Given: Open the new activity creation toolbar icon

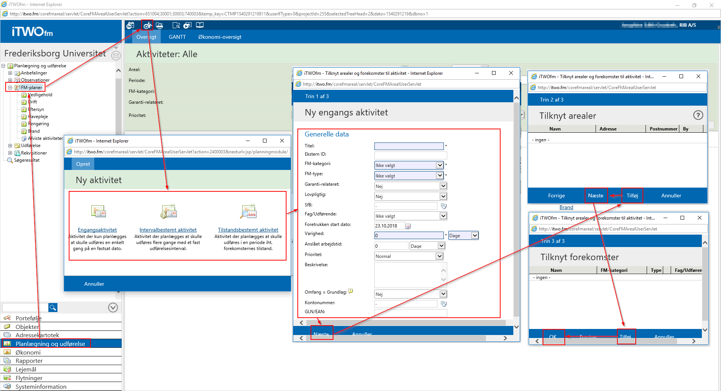Looking at the screenshot, I should pos(147,25).
